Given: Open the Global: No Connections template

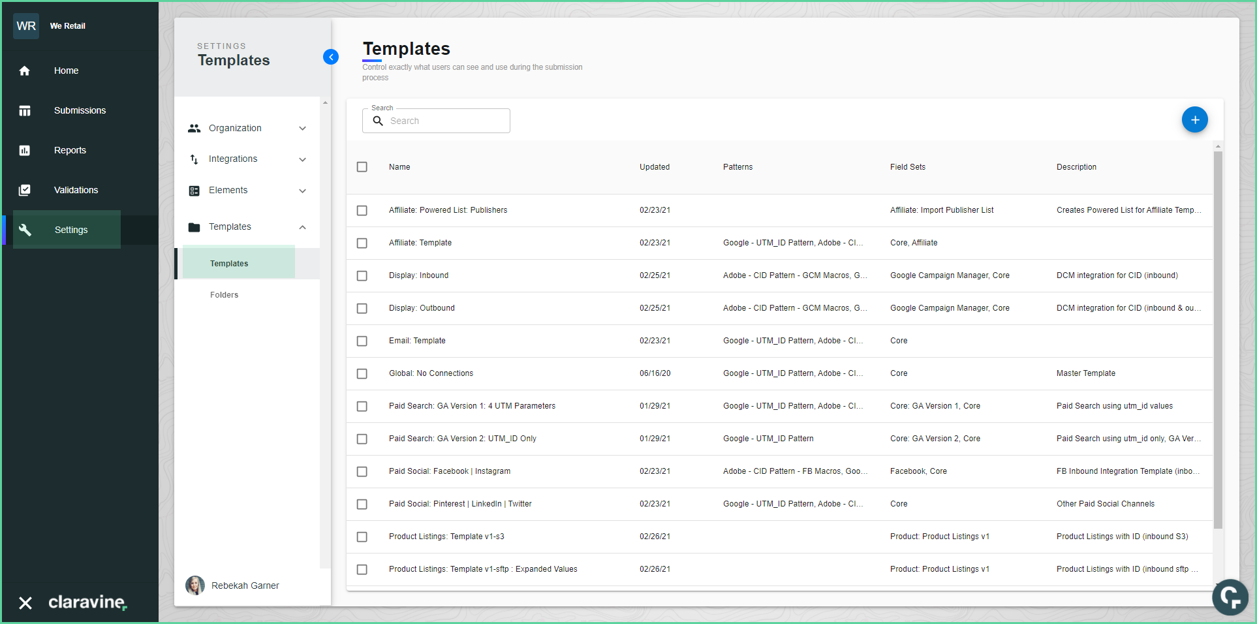Looking at the screenshot, I should pos(431,373).
